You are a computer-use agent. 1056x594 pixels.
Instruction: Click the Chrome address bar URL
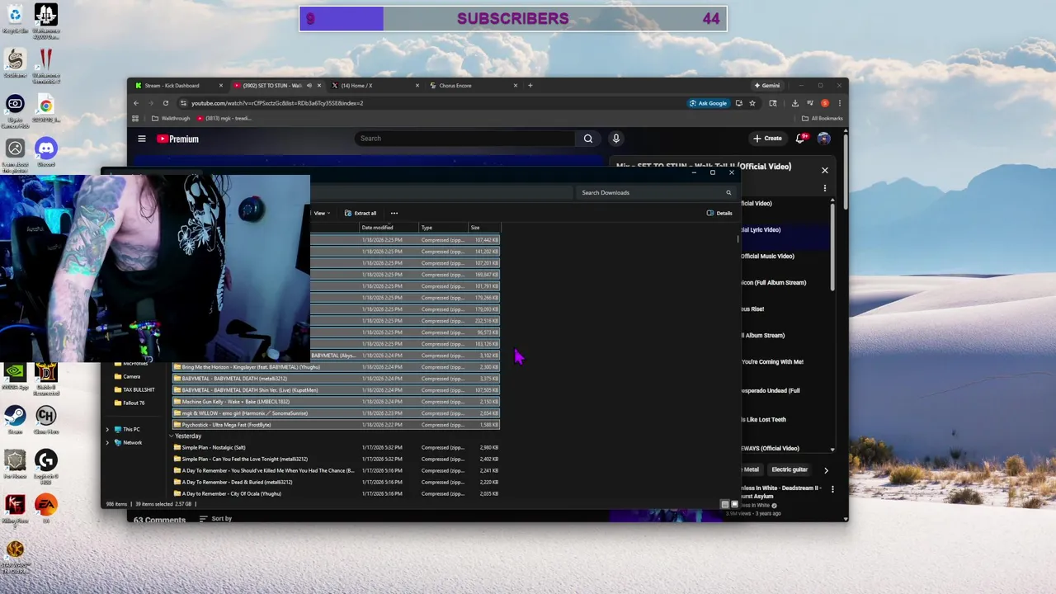pyautogui.click(x=277, y=103)
